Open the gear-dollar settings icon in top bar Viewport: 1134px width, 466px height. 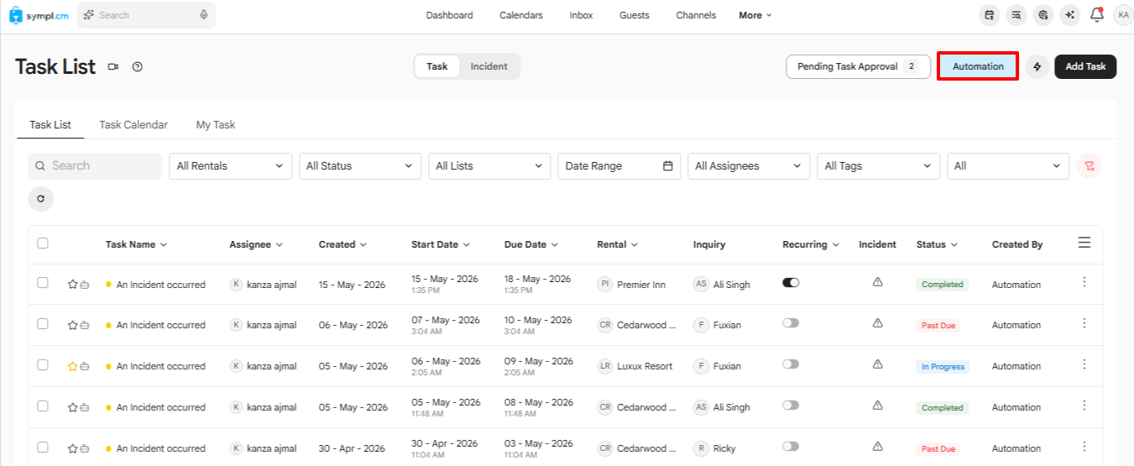(x=1043, y=15)
